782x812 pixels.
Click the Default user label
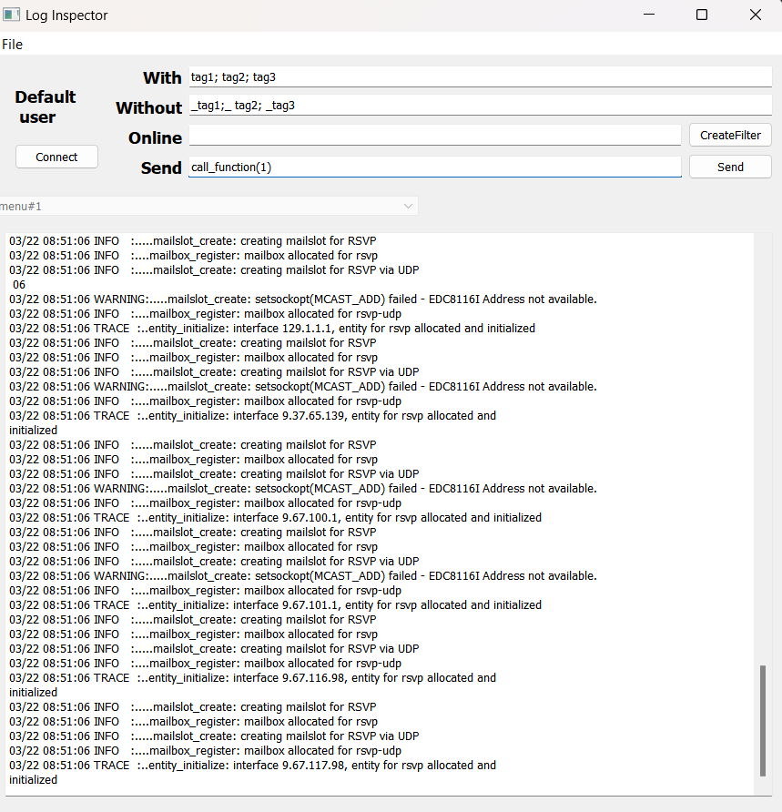[46, 107]
